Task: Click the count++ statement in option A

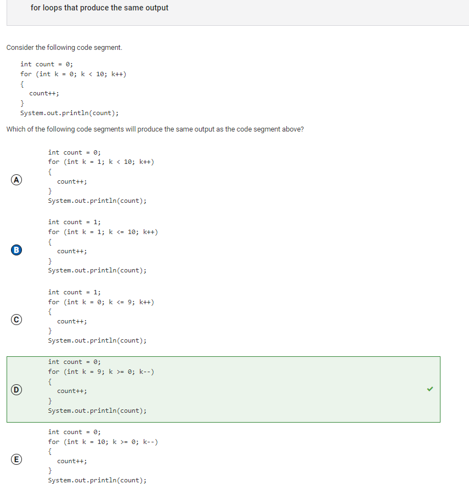Action: click(72, 181)
